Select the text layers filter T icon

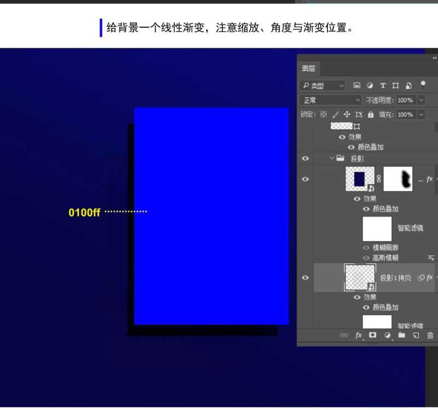coord(383,86)
